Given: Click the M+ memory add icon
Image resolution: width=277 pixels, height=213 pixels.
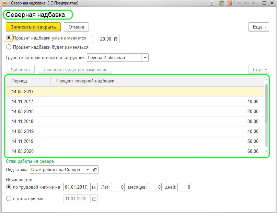Looking at the screenshot, I should 247,3.
